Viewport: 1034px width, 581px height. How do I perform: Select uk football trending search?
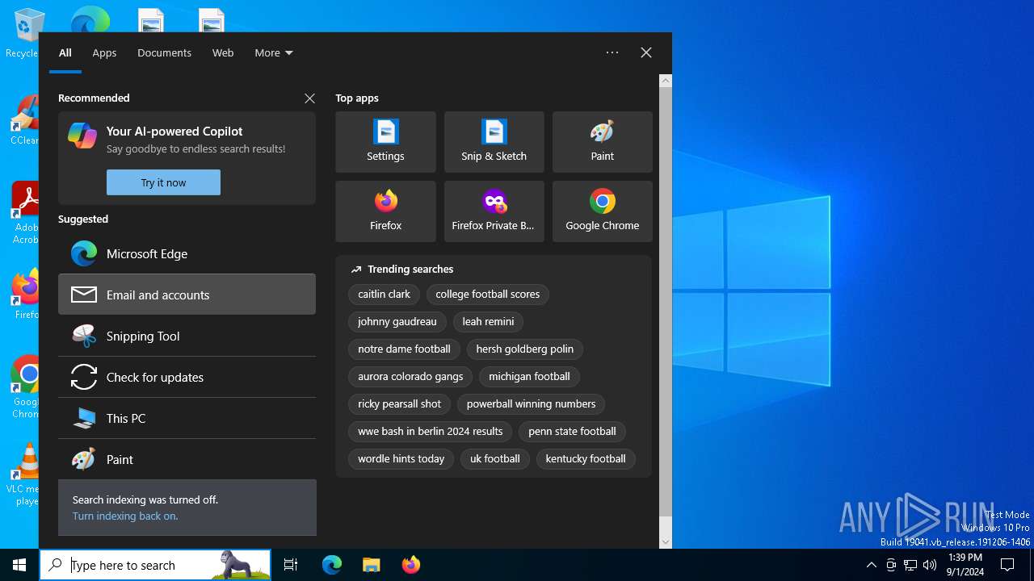495,459
